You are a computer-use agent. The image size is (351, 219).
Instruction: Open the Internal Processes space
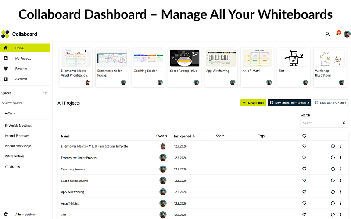click(17, 136)
